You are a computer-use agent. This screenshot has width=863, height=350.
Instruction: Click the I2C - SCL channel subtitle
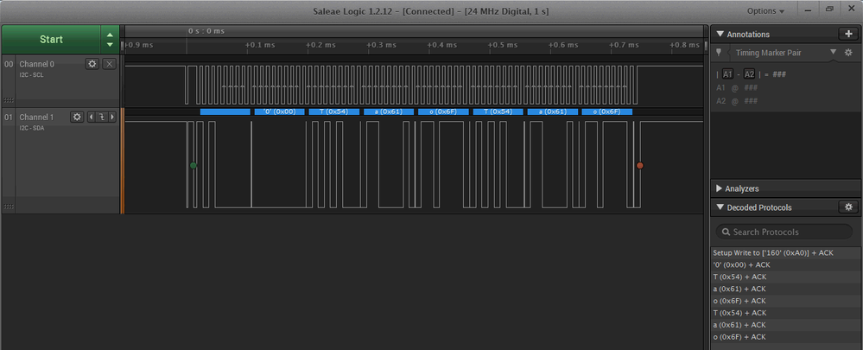(31, 75)
